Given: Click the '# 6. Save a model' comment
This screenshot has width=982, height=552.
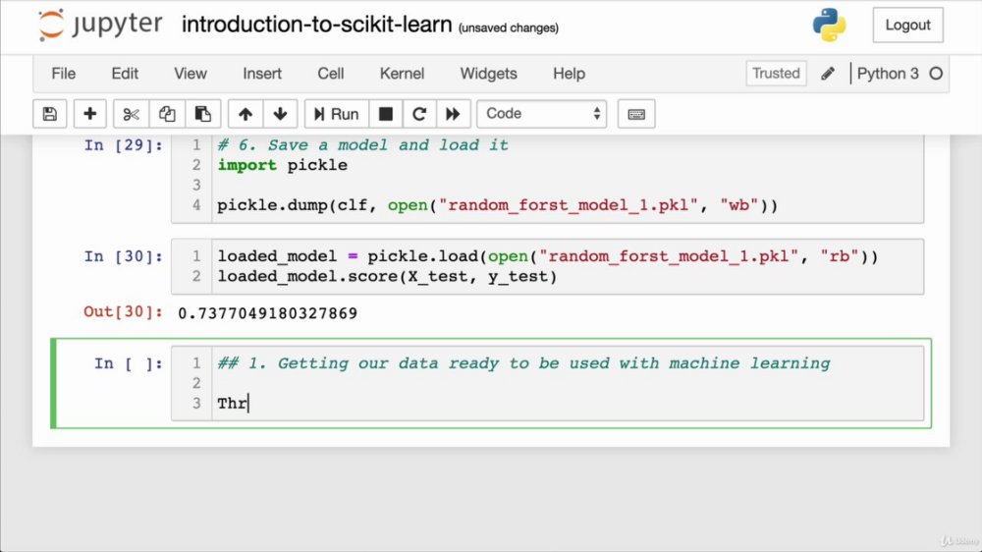Looking at the screenshot, I should [x=362, y=145].
